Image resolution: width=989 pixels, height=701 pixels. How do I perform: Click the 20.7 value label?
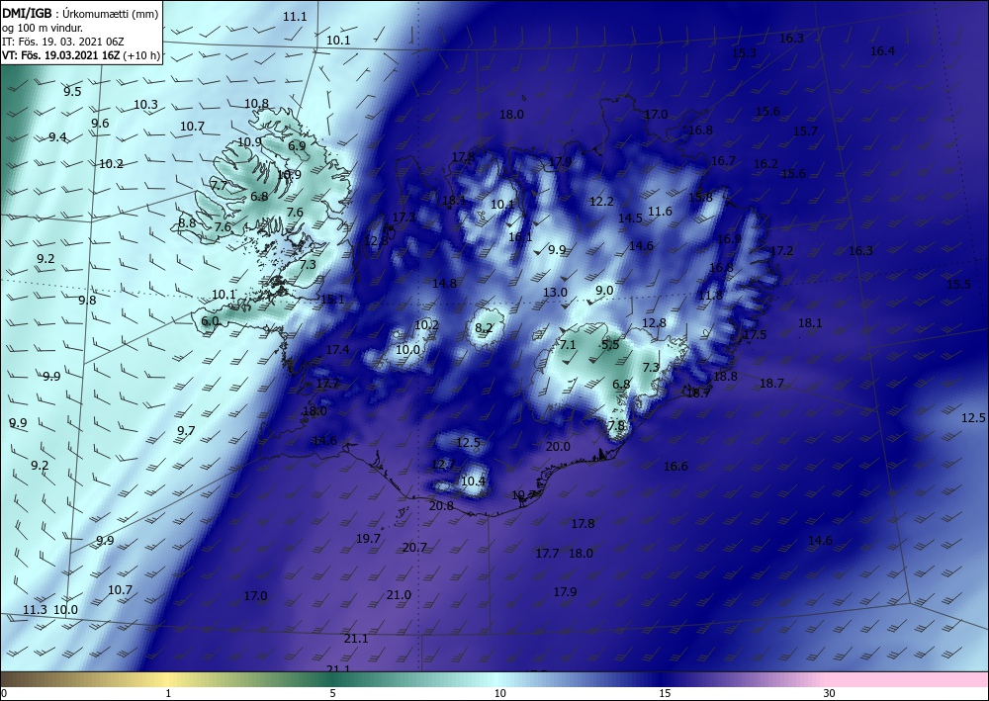click(414, 548)
